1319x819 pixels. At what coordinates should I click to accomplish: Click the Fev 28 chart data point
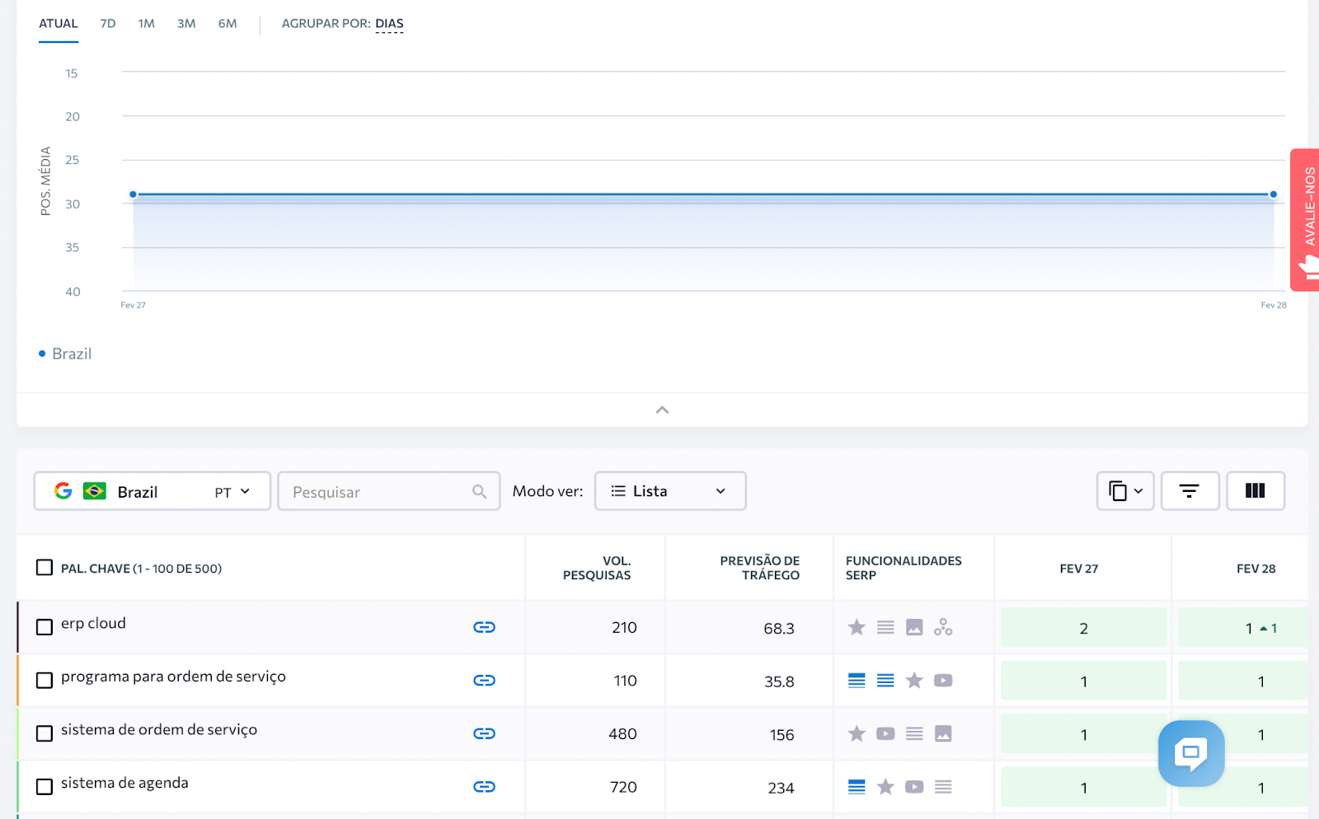[1273, 194]
